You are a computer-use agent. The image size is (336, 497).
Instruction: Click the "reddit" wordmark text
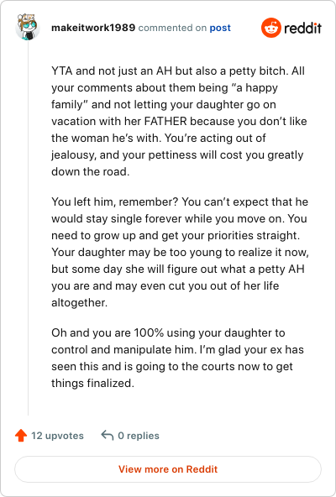(x=302, y=29)
